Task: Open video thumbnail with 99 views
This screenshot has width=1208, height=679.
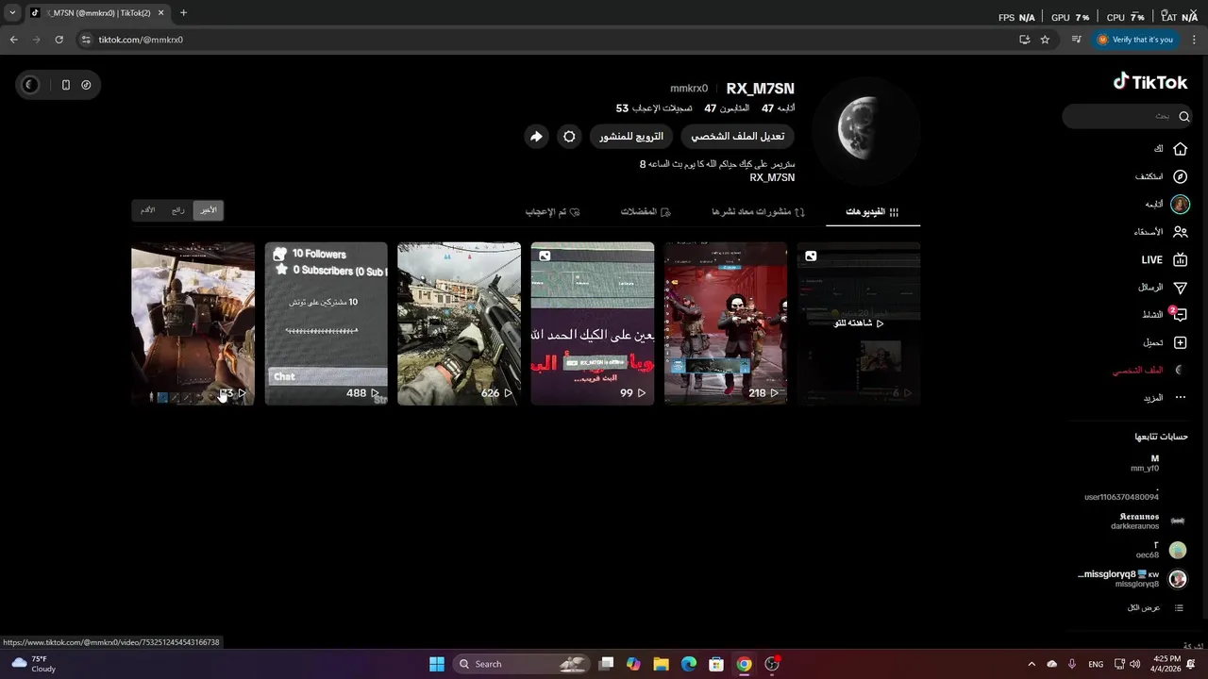Action: [x=592, y=323]
